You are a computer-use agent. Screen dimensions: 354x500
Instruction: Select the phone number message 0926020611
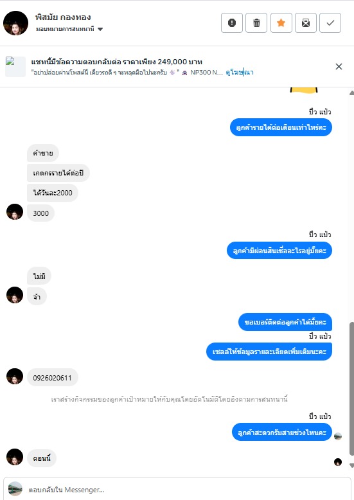click(x=52, y=378)
